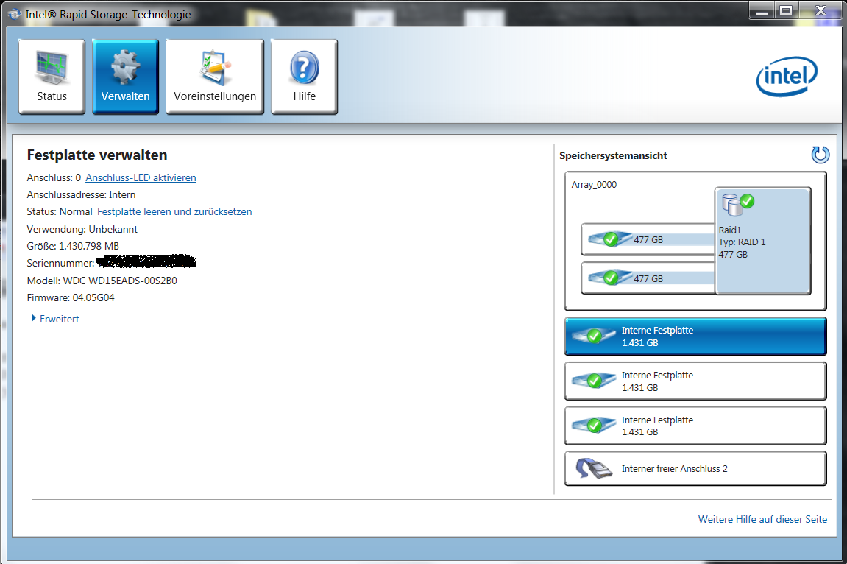Open the Status tab
Viewport: 847px width, 564px height.
(x=52, y=77)
